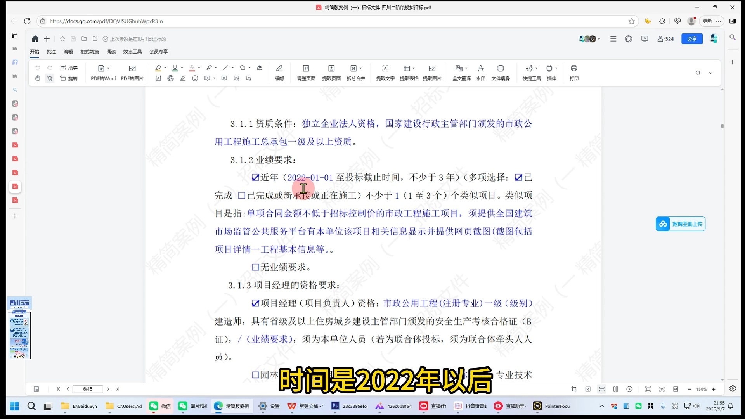
Task: Insert an emoji sticker annotation
Action: [x=195, y=78]
